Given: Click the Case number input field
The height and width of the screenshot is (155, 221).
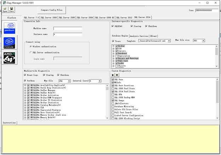Looking at the screenshot, I should (x=207, y=10).
